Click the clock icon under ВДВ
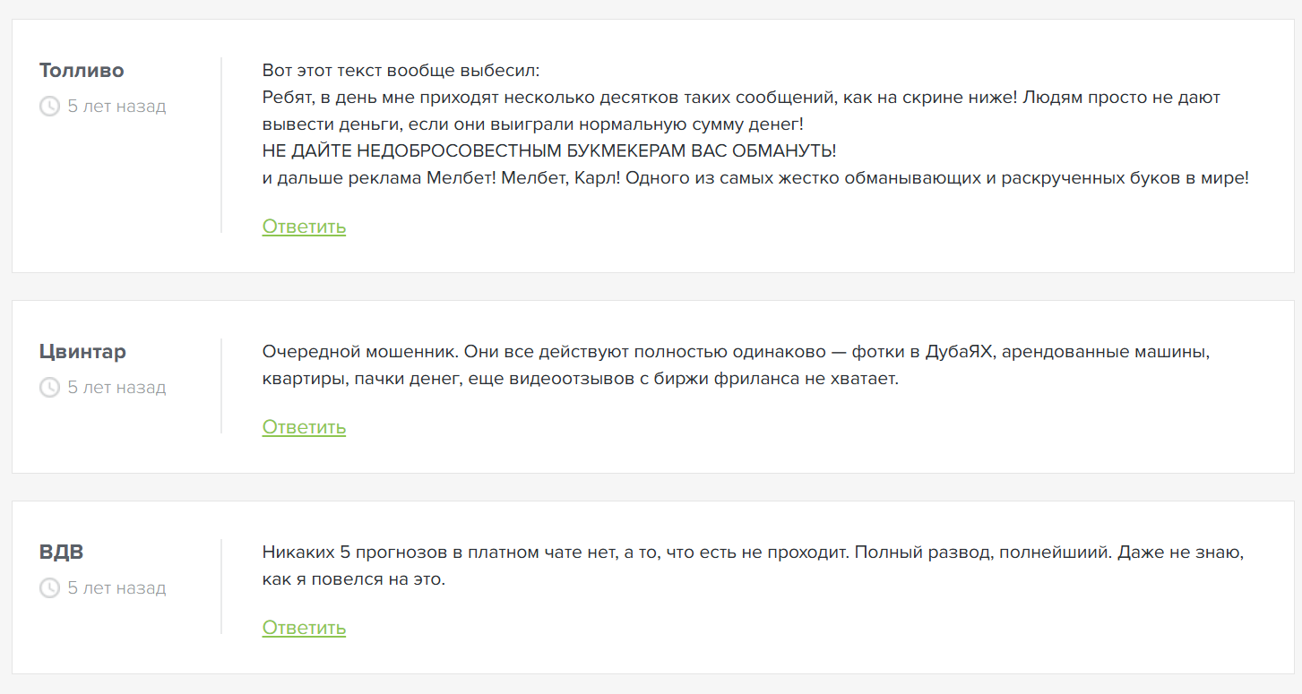The height and width of the screenshot is (694, 1302). pos(49,588)
